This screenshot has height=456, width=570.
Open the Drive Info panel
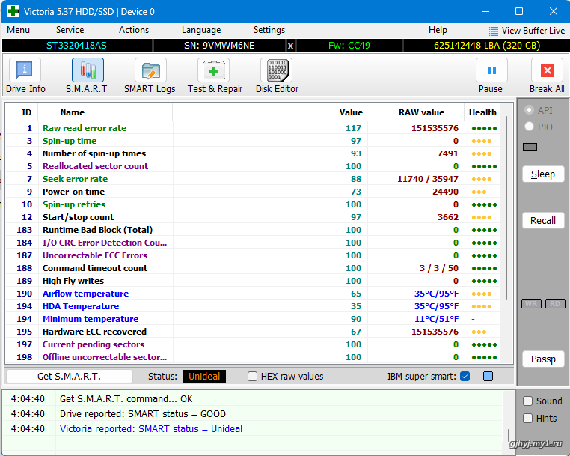[25, 70]
